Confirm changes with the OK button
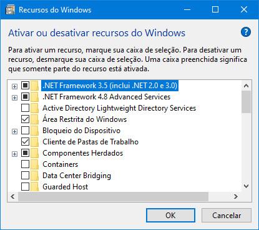The image size is (259, 230). click(170, 216)
